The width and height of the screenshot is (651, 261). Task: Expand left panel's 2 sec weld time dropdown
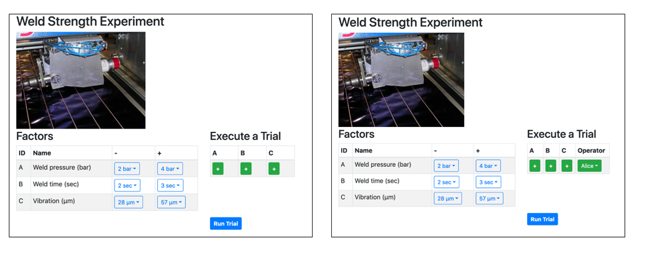(127, 185)
